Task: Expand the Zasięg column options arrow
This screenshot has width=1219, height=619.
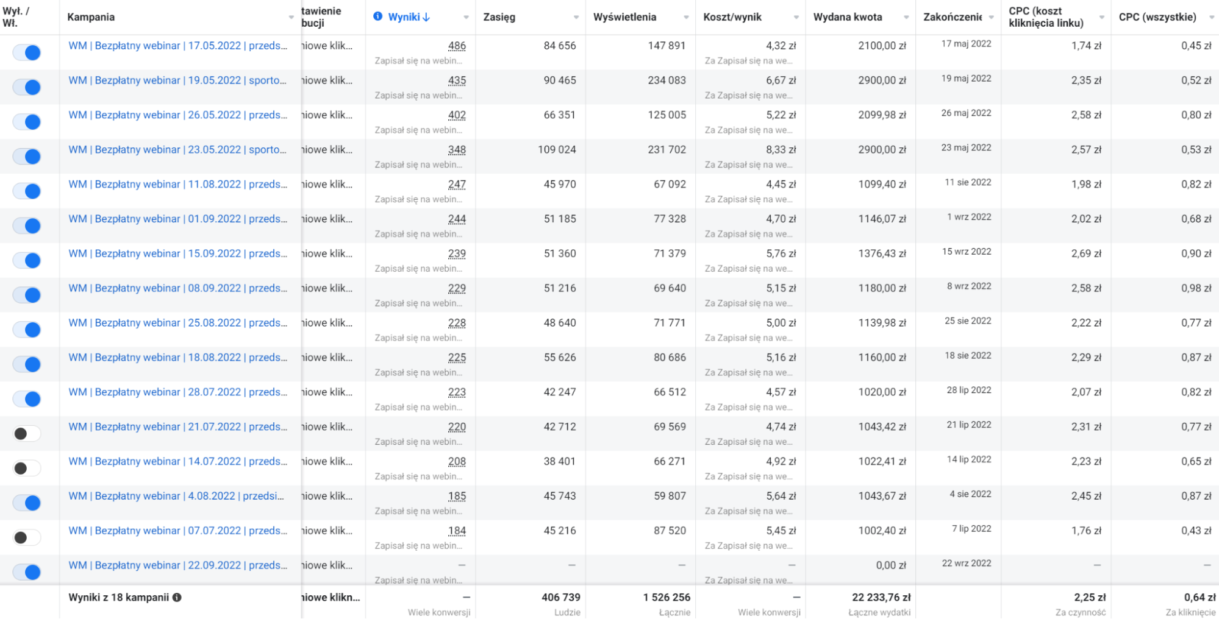Action: [x=576, y=17]
